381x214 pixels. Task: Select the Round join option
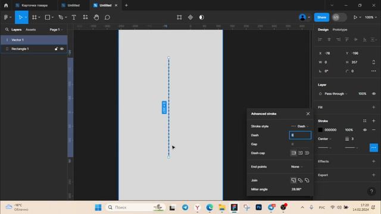pyautogui.click(x=307, y=180)
